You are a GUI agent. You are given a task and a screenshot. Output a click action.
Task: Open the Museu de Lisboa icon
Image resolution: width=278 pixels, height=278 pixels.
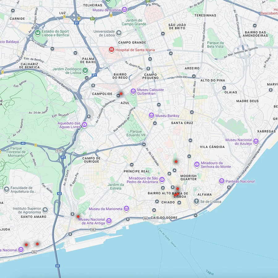124,10
